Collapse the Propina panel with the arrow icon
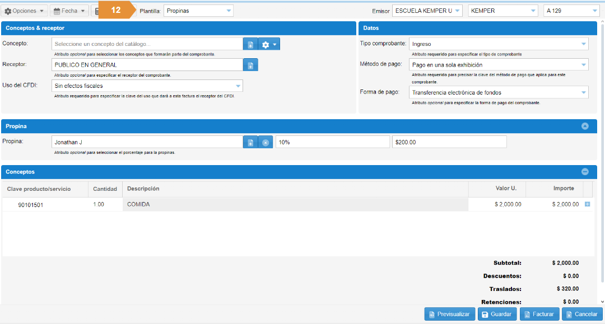Image resolution: width=605 pixels, height=324 pixels. [x=585, y=126]
